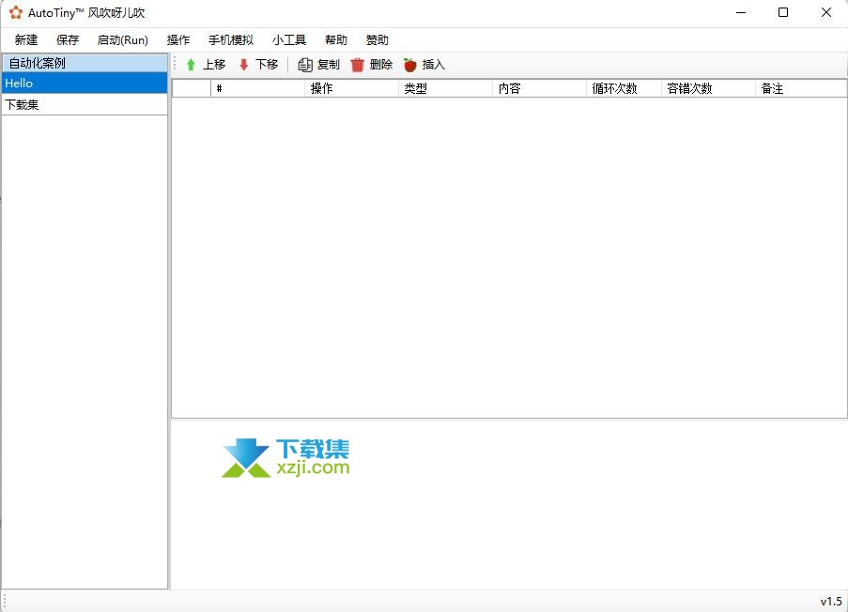The height and width of the screenshot is (612, 848).
Task: Close the AutoTiny window
Action: tap(825, 12)
